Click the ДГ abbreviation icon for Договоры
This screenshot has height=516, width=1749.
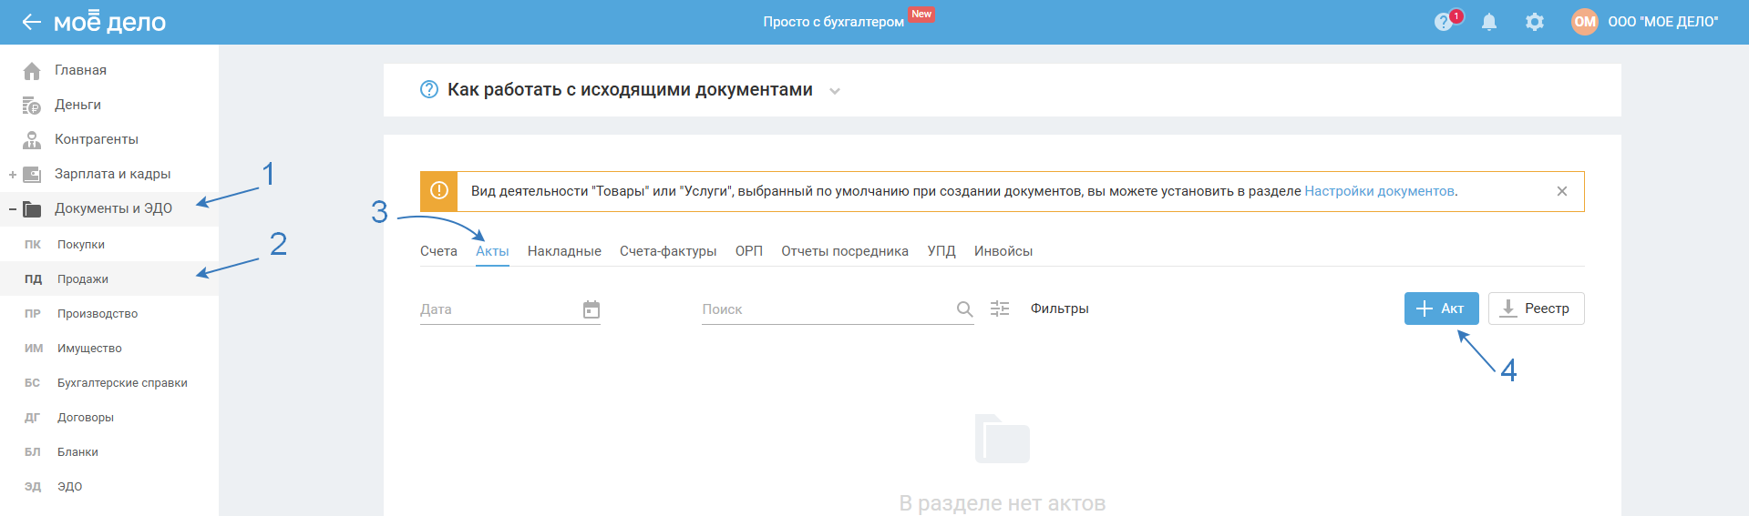32,418
